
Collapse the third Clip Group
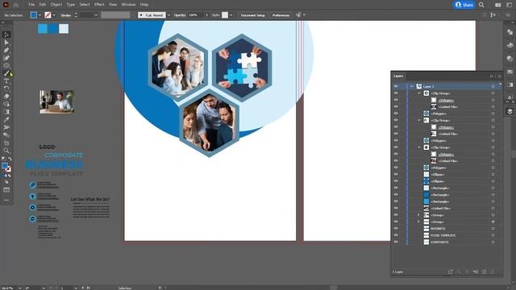point(419,147)
